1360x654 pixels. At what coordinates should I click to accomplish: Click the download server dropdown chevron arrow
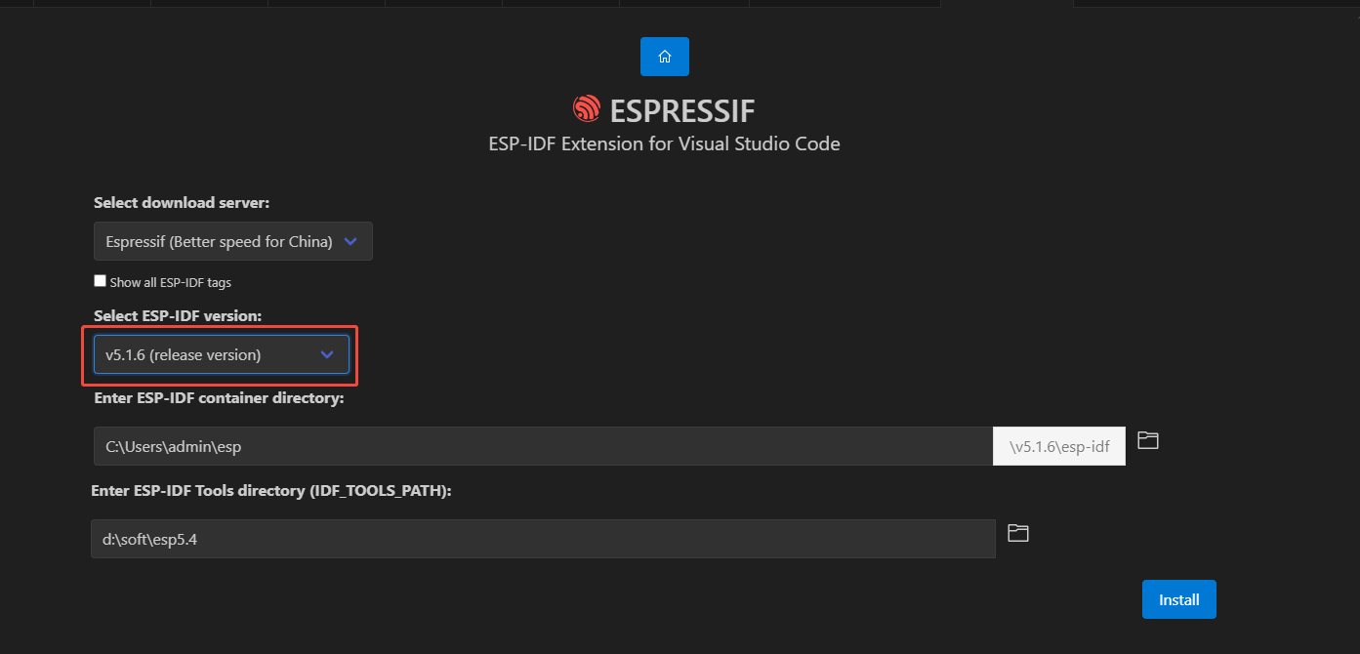pos(351,241)
